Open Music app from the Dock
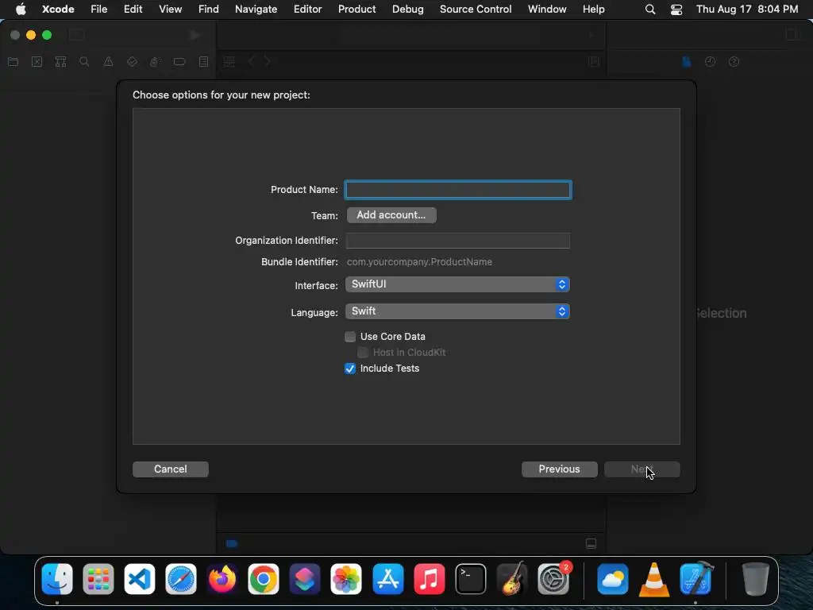 pyautogui.click(x=430, y=579)
